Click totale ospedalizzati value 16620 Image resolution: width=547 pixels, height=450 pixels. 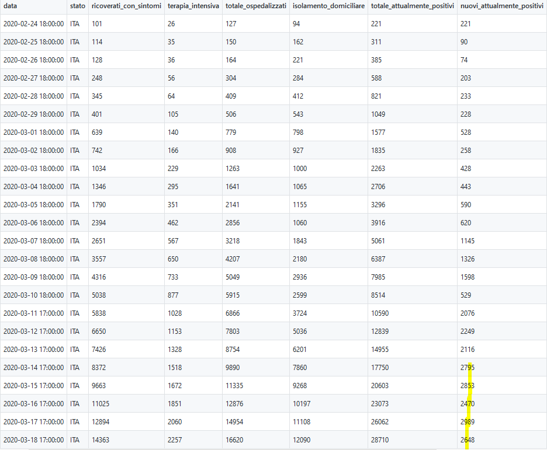coord(234,440)
